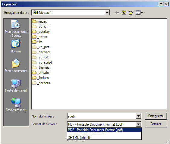Collapse the Format de fichier dropdown

[138, 124]
